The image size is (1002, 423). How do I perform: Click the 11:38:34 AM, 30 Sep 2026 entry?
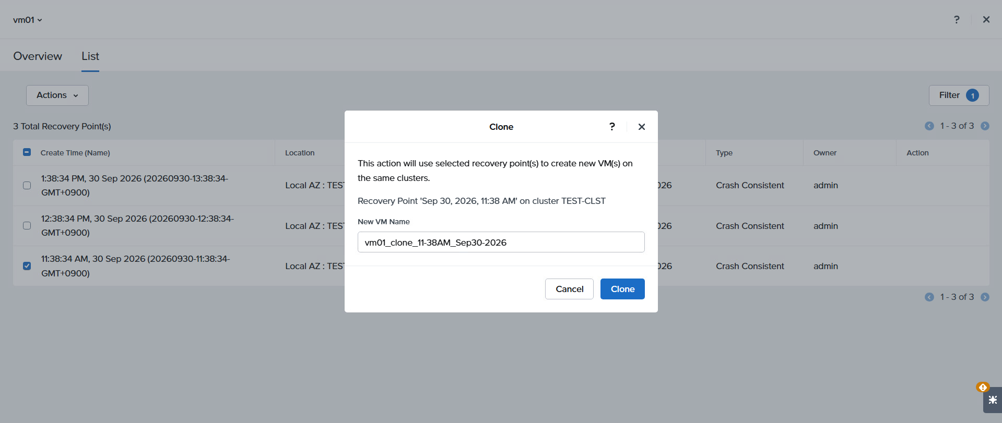point(136,266)
